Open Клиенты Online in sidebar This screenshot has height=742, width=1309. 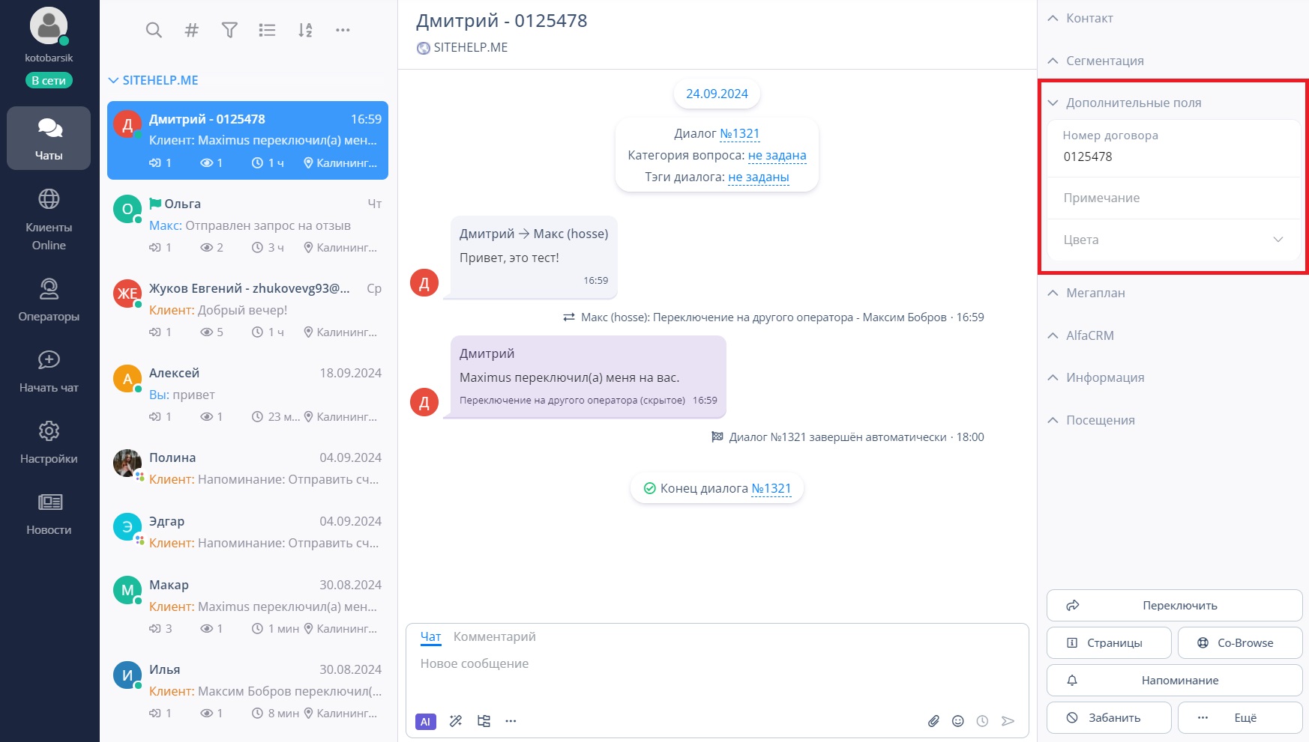[x=49, y=218]
